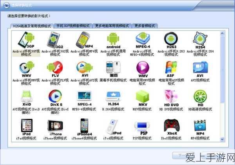This screenshot has width=235, height=165.
Task: Pick the XboX controller format icon
Action: pos(172,127)
